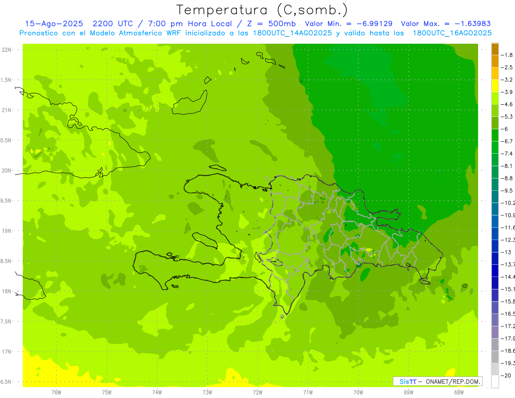The height and width of the screenshot is (398, 515).
Task: Click the '20N' latitude label
Action: 6,170
